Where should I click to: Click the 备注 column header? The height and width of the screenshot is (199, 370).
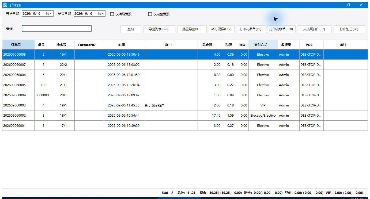pos(346,45)
